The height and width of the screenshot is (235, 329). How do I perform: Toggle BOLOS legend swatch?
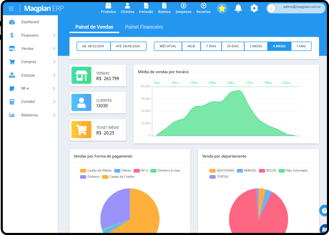pyautogui.click(x=262, y=171)
